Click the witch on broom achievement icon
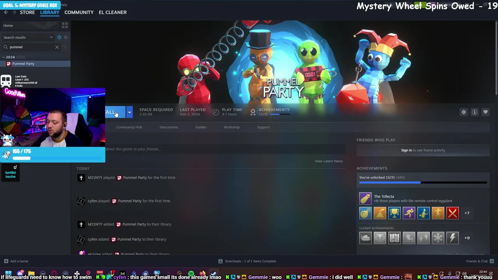 [x=424, y=213]
